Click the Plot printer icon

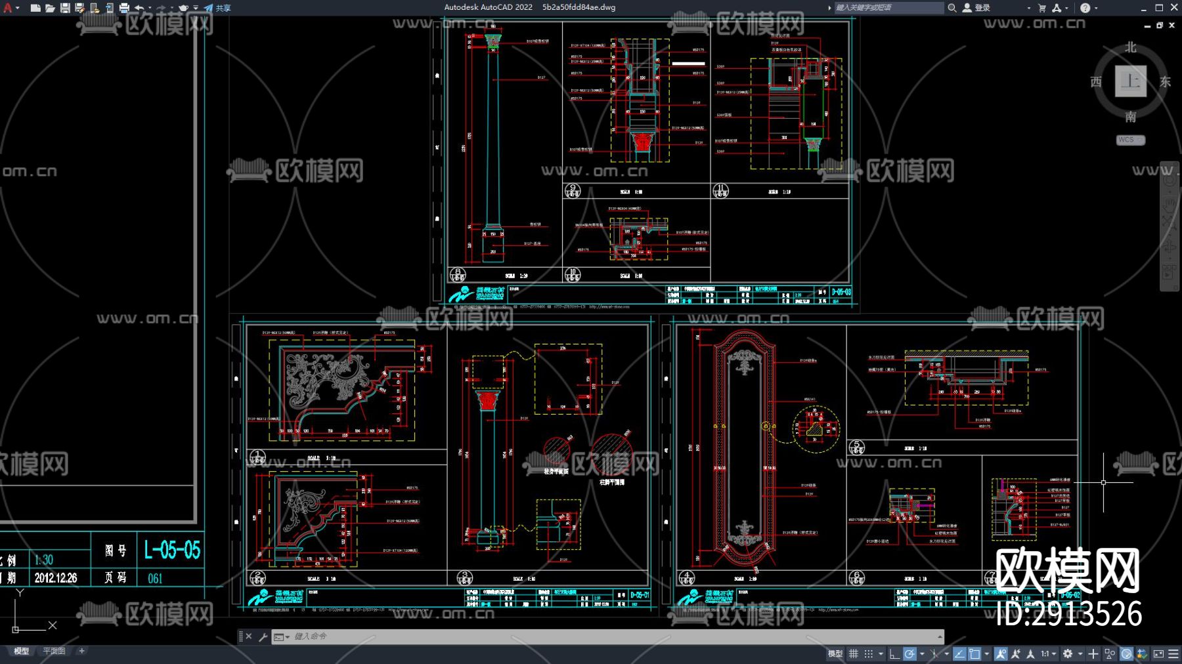tap(124, 8)
